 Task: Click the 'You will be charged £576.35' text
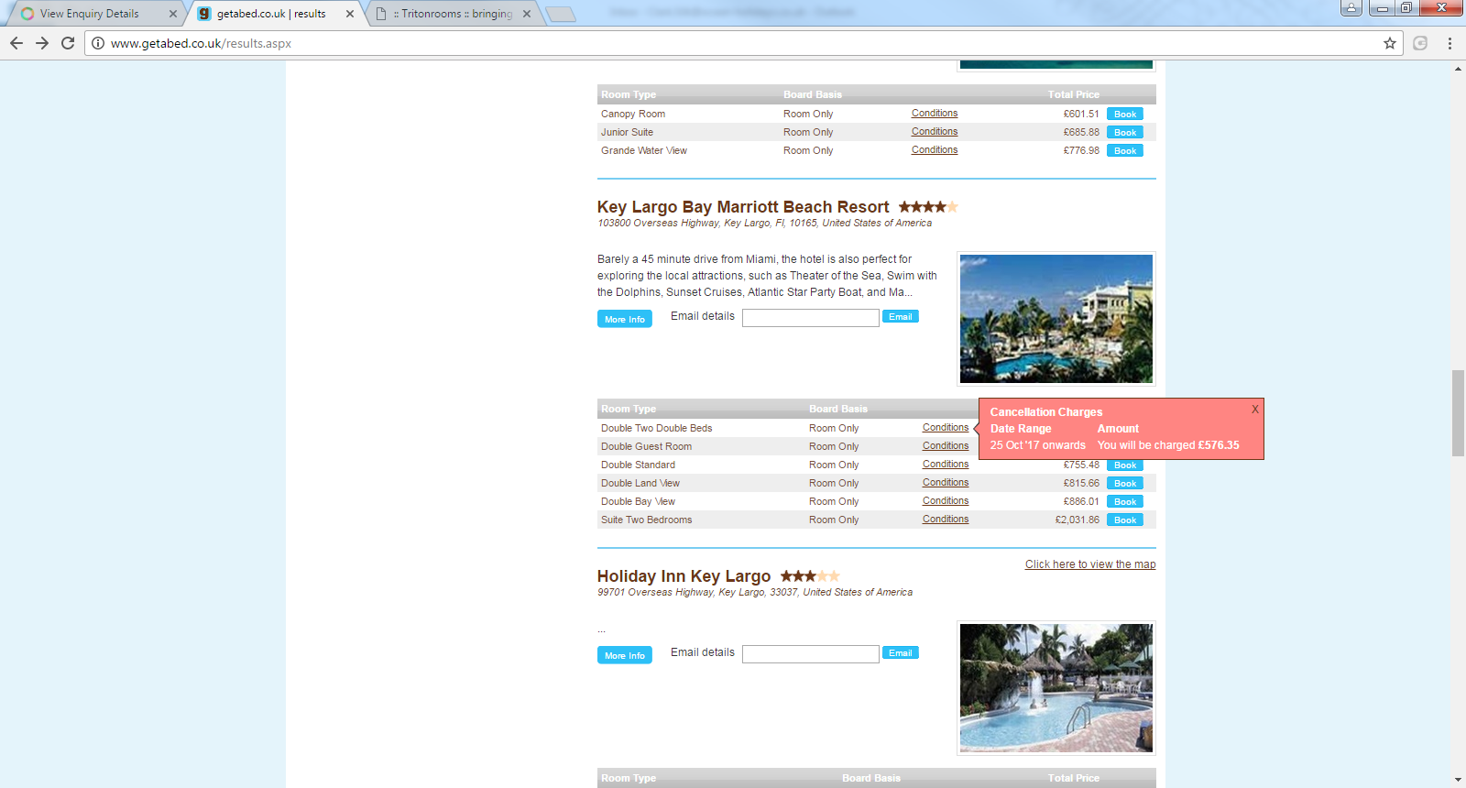pyautogui.click(x=1168, y=445)
